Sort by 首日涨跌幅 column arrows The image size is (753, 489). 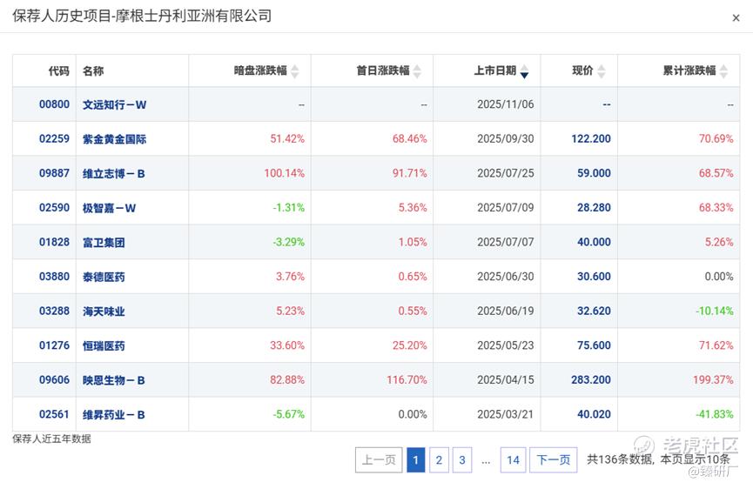417,71
